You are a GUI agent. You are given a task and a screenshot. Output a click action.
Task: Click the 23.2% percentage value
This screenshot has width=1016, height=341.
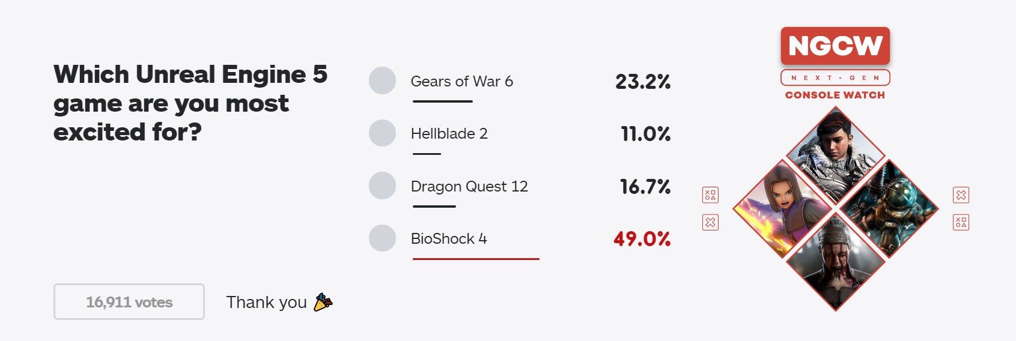point(643,82)
